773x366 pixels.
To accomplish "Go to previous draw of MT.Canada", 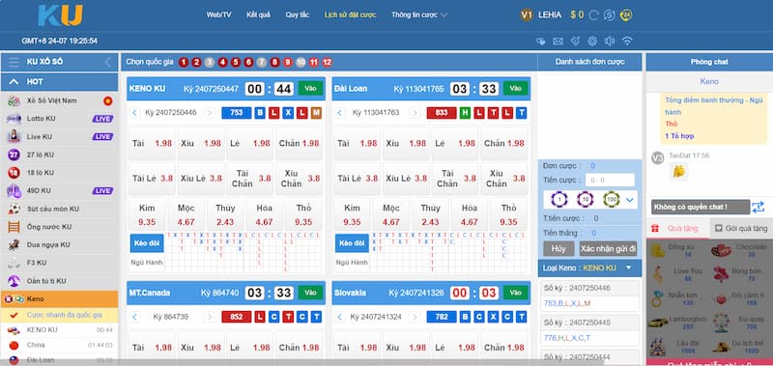I will 135,317.
